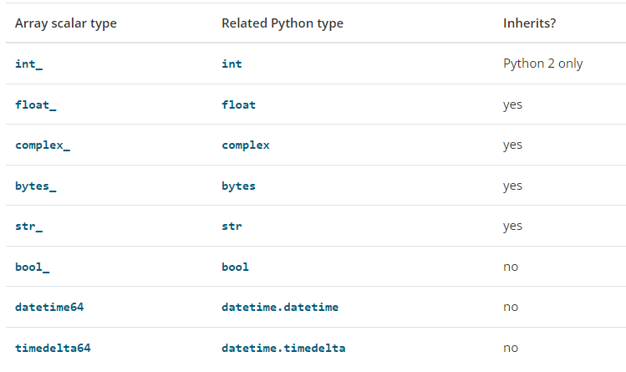Follow the timedelta64 scalar type link
The height and width of the screenshot is (372, 626).
point(53,348)
